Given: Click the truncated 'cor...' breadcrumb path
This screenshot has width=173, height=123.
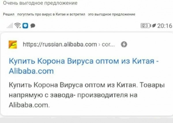Looking at the screenshot, I should click(x=108, y=45).
